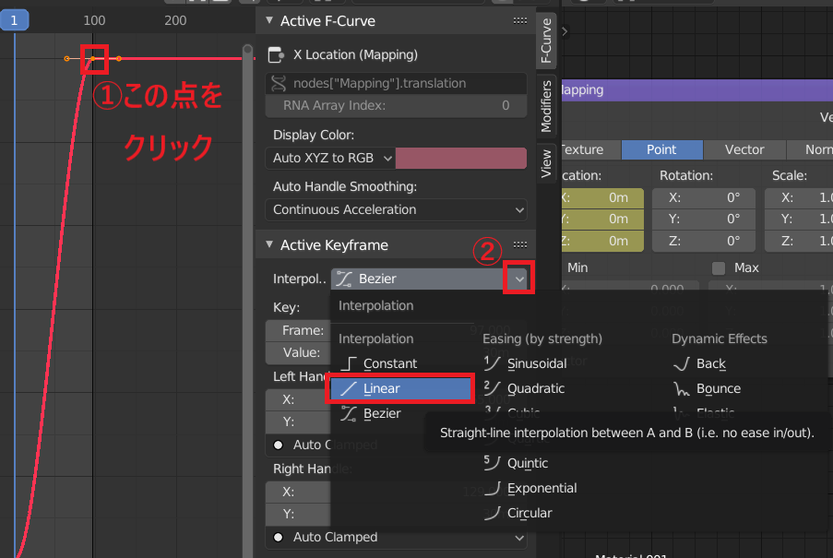Screen dimensions: 833x558
Task: Click the sidebar collapse arrow
Action: click(x=565, y=32)
